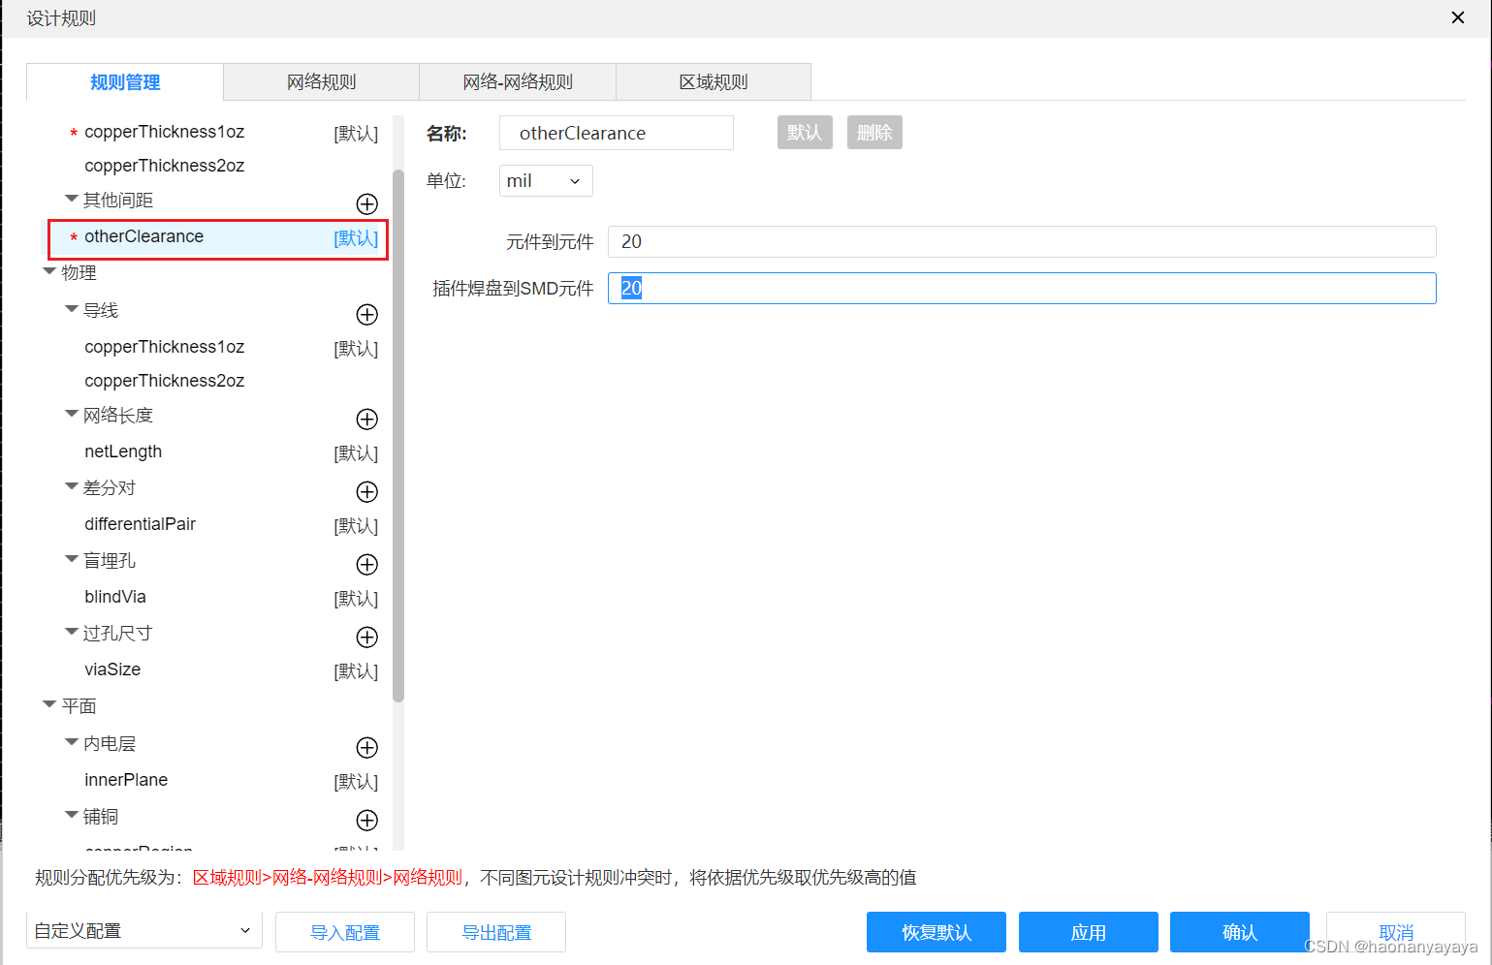Collapse the 内电层 category

71,742
